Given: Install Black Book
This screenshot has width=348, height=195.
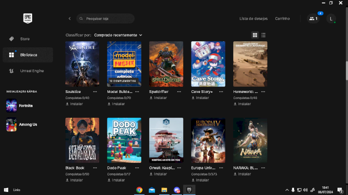Looking at the screenshot, I should pos(74,180).
